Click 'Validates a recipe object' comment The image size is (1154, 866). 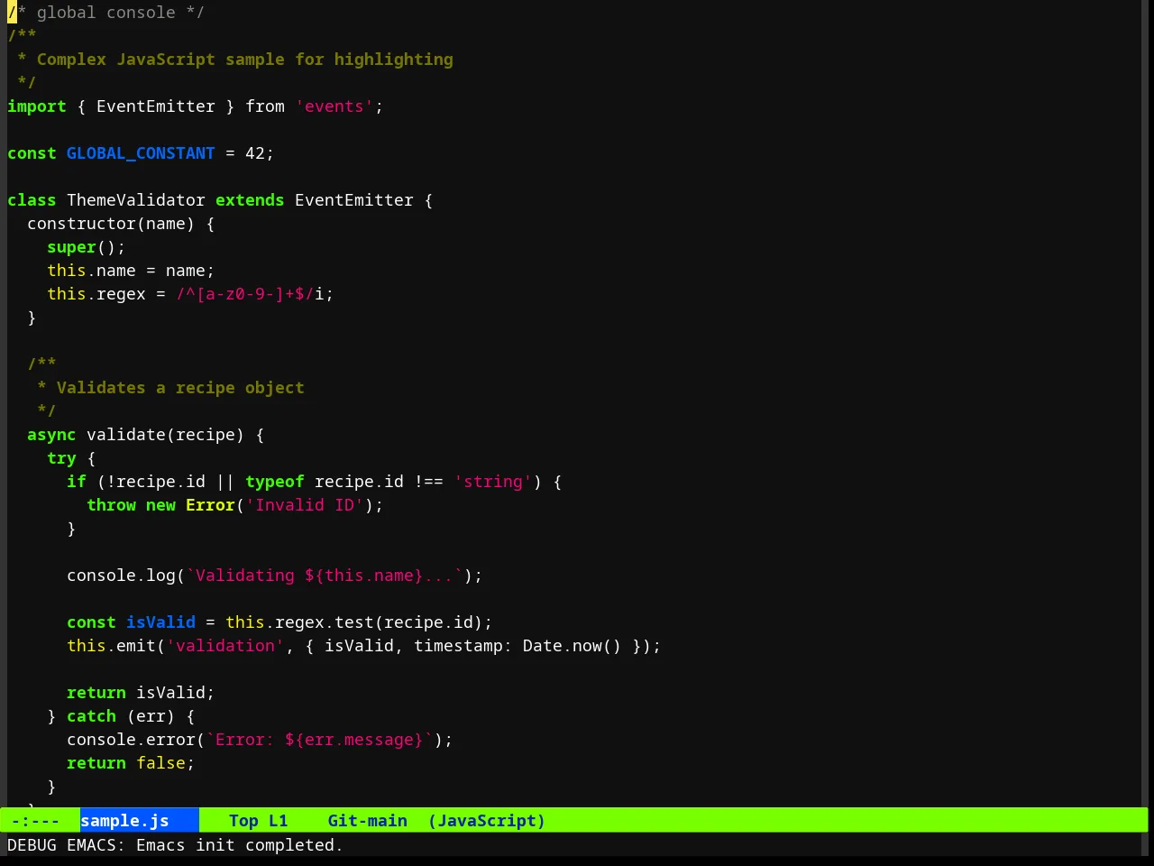(x=180, y=388)
